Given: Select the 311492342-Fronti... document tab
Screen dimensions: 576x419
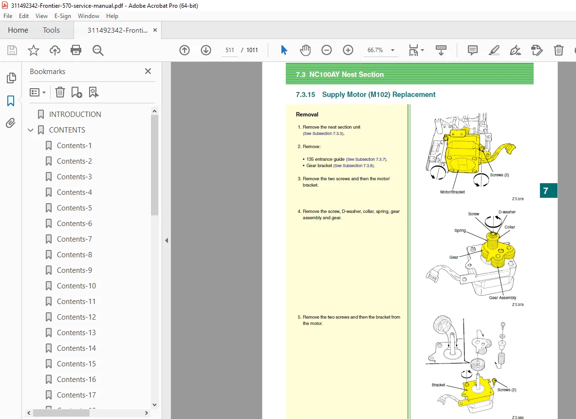Looking at the screenshot, I should (117, 30).
